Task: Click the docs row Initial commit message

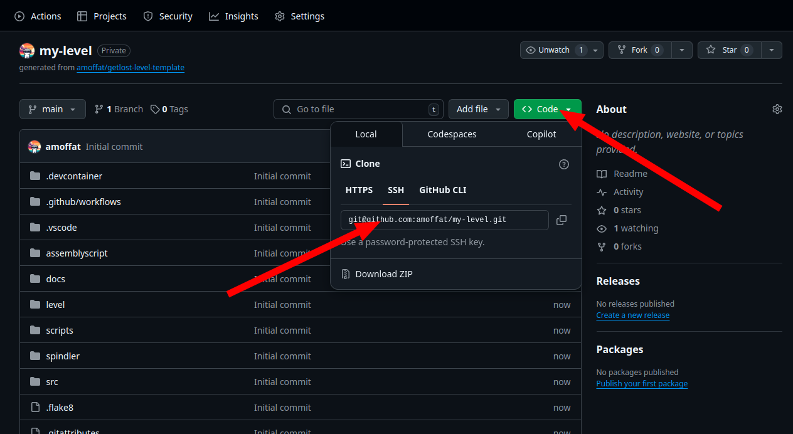Action: pos(282,279)
